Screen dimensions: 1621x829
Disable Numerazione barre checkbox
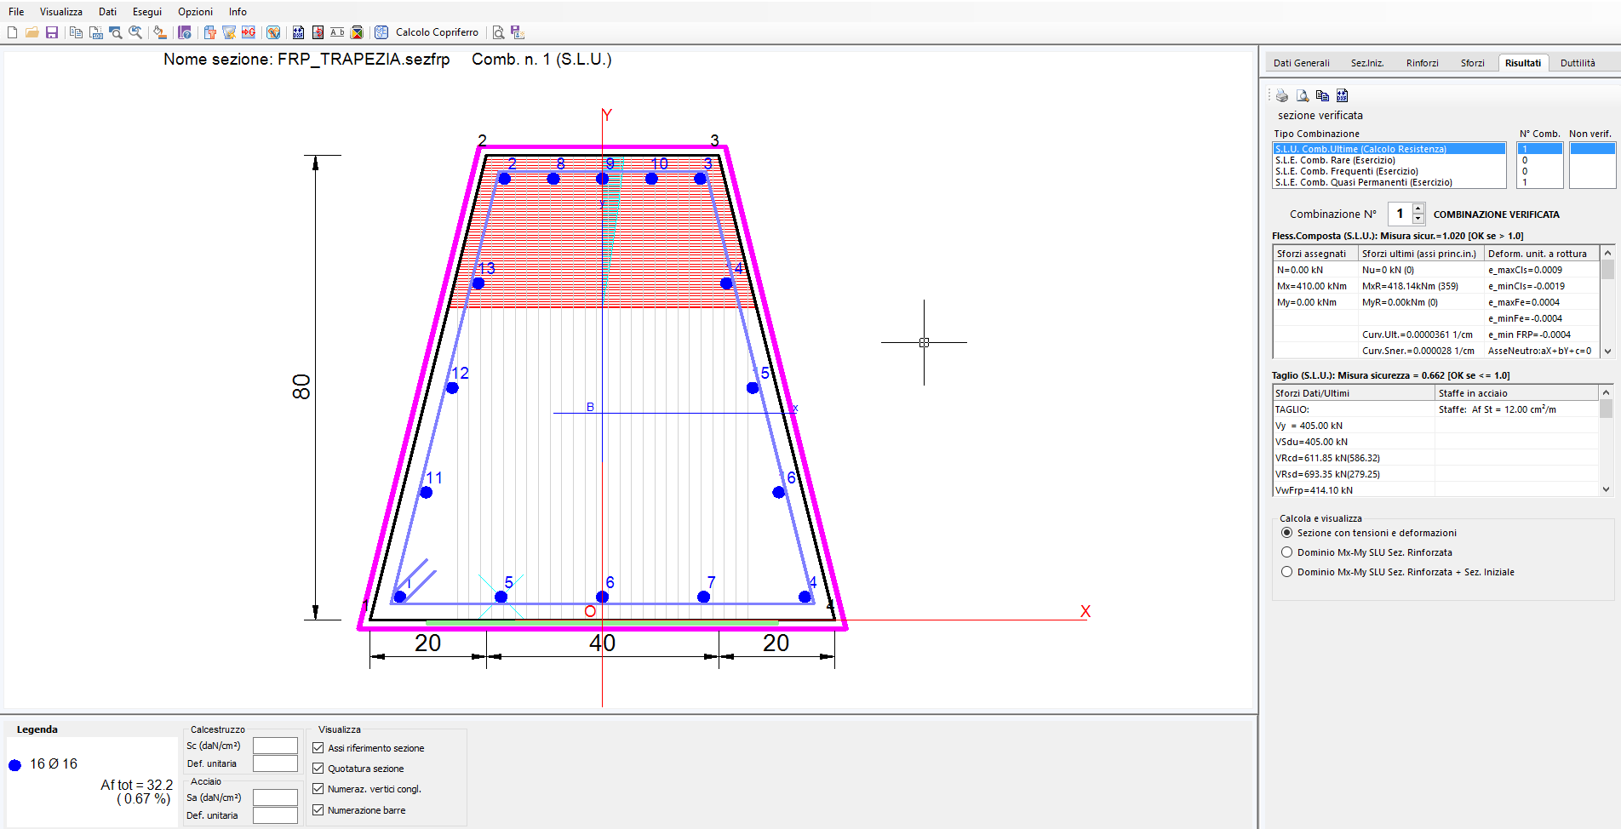pos(318,810)
